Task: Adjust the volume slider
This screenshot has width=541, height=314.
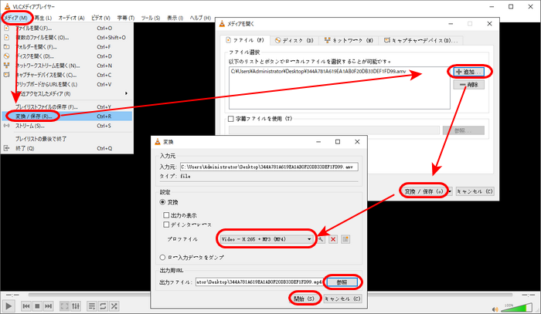Action: pos(519,308)
